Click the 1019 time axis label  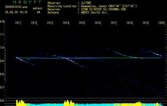pyautogui.click(x=145, y=23)
